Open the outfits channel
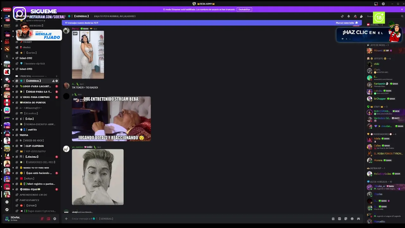The height and width of the screenshot is (228, 405). point(36,130)
